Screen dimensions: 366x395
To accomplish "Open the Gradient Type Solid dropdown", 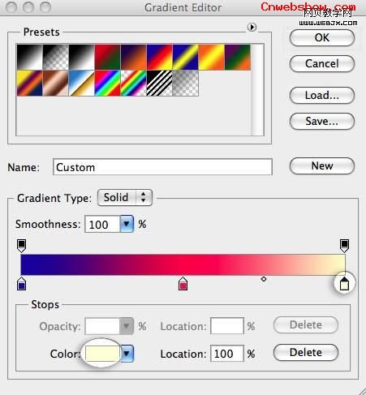I will [x=125, y=197].
